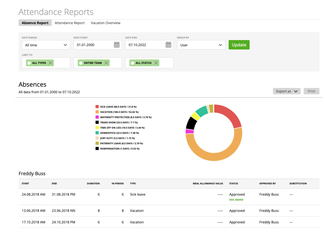The height and width of the screenshot is (232, 326).
Task: Expand the Export as menu
Action: (287, 91)
